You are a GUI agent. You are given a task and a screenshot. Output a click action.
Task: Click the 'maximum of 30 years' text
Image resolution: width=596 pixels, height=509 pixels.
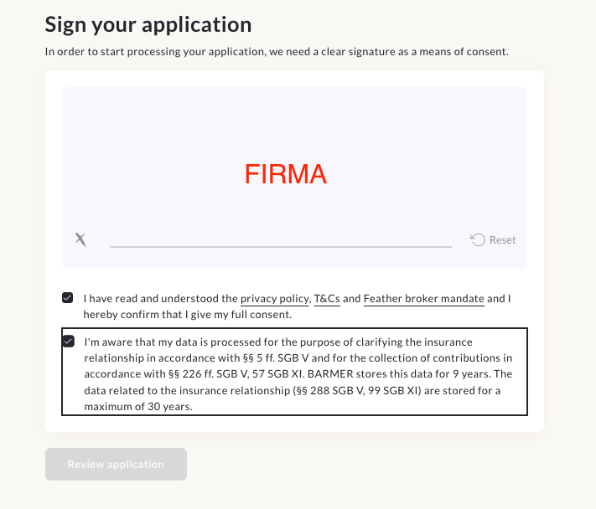click(x=137, y=405)
